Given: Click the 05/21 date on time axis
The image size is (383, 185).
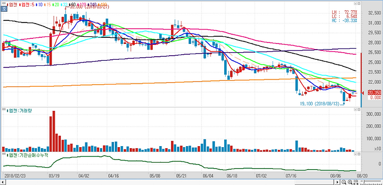Looking at the screenshot, I should pyautogui.click(x=181, y=176).
